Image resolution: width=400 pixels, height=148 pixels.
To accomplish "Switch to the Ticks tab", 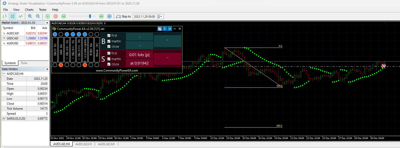I will pos(24,63).
